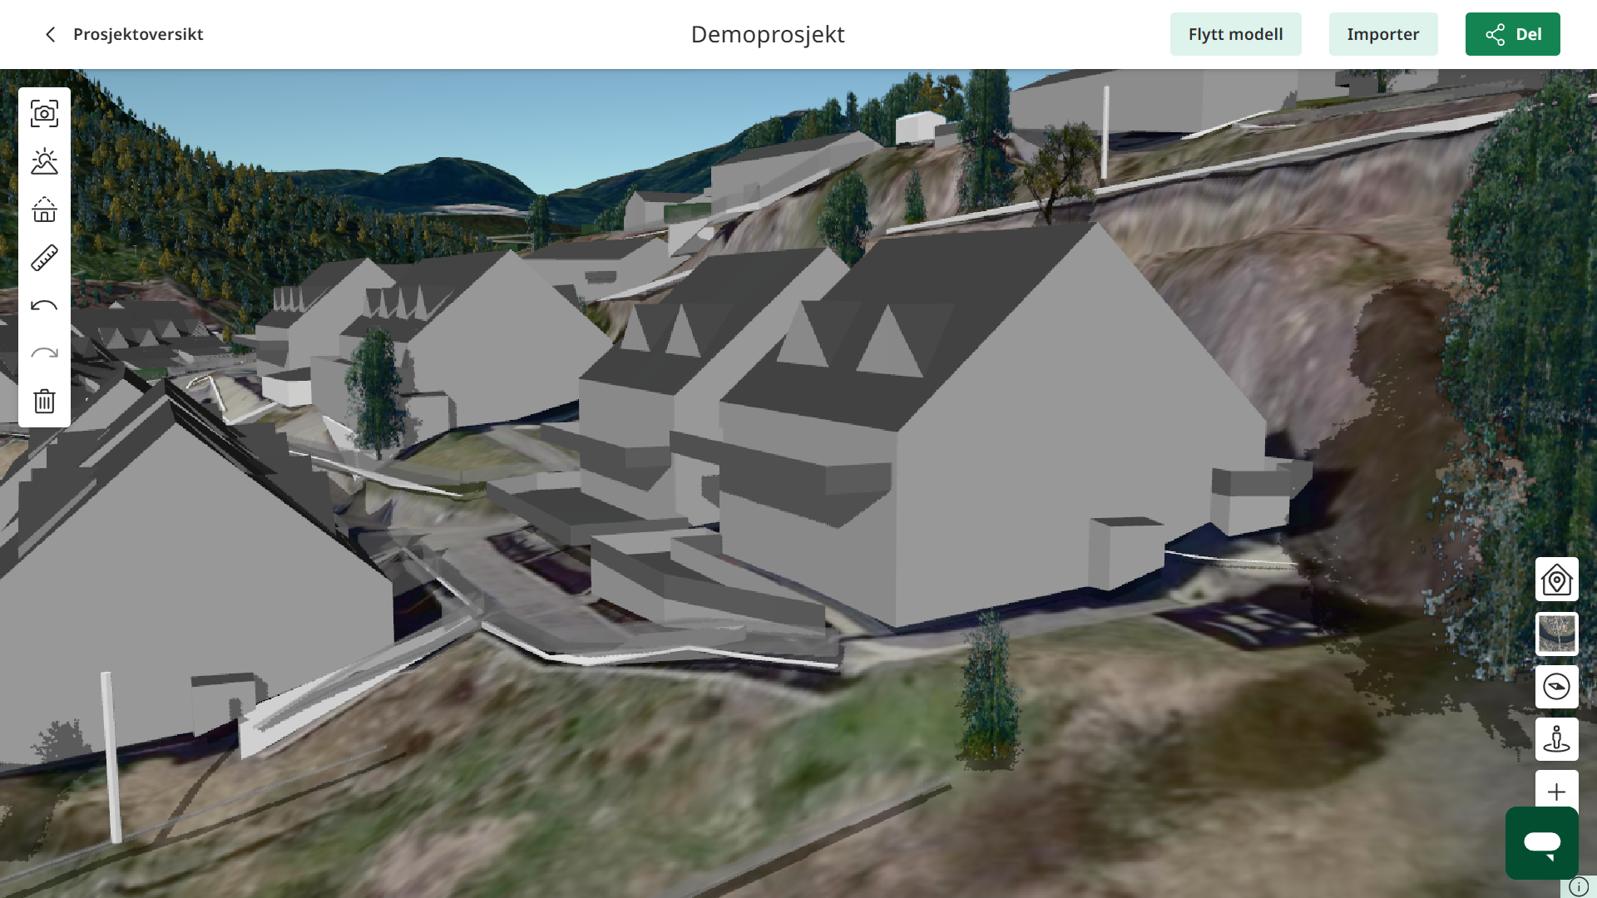Capture a screenshot with the camera tool

pos(44,114)
